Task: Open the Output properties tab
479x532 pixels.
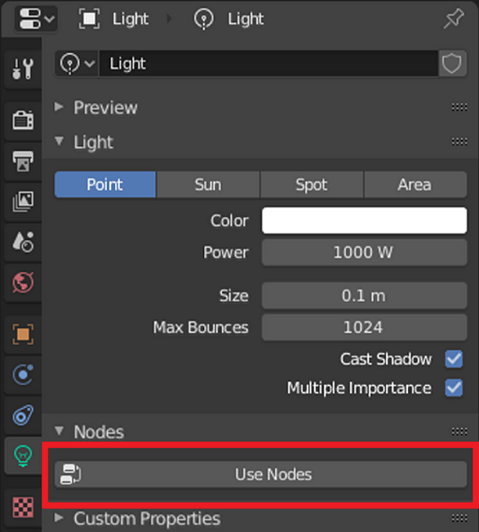Action: [23, 161]
